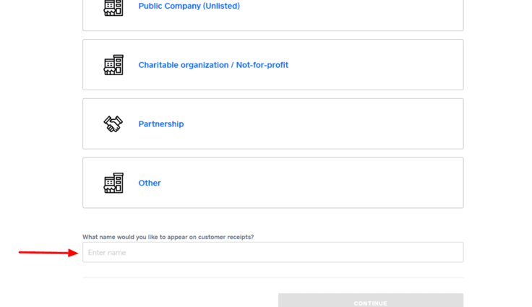
Task: Select the Charitable organization / Not-for-profit label
Action: (213, 65)
